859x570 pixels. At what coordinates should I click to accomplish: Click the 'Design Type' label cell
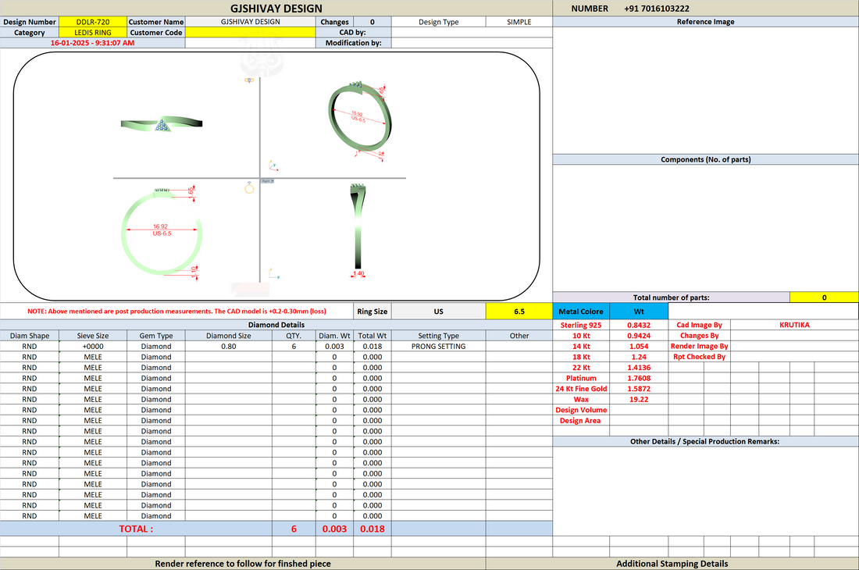[x=438, y=22]
